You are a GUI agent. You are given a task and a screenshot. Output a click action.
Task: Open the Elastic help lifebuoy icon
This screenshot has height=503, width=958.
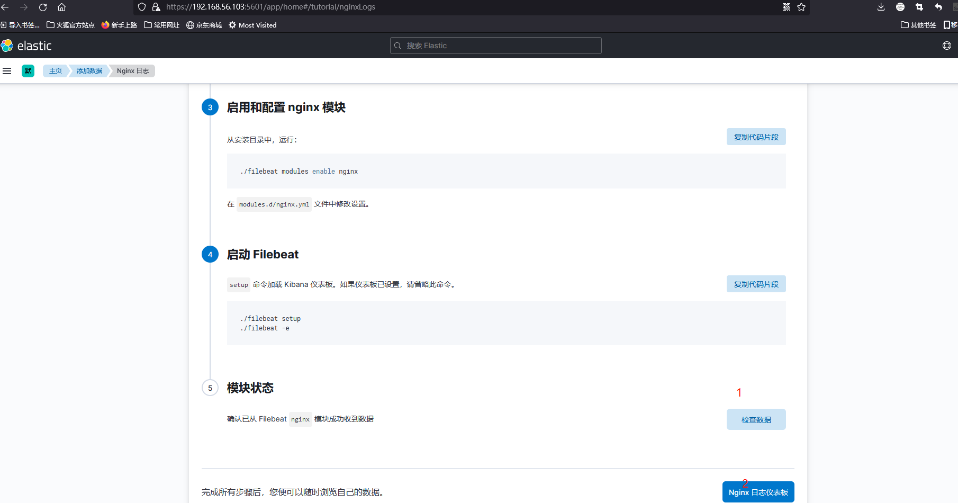[947, 46]
